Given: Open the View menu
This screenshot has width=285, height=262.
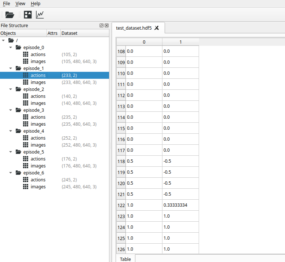Looking at the screenshot, I should [x=20, y=3].
